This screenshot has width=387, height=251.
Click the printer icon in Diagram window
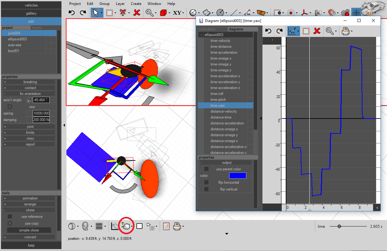pos(346,31)
